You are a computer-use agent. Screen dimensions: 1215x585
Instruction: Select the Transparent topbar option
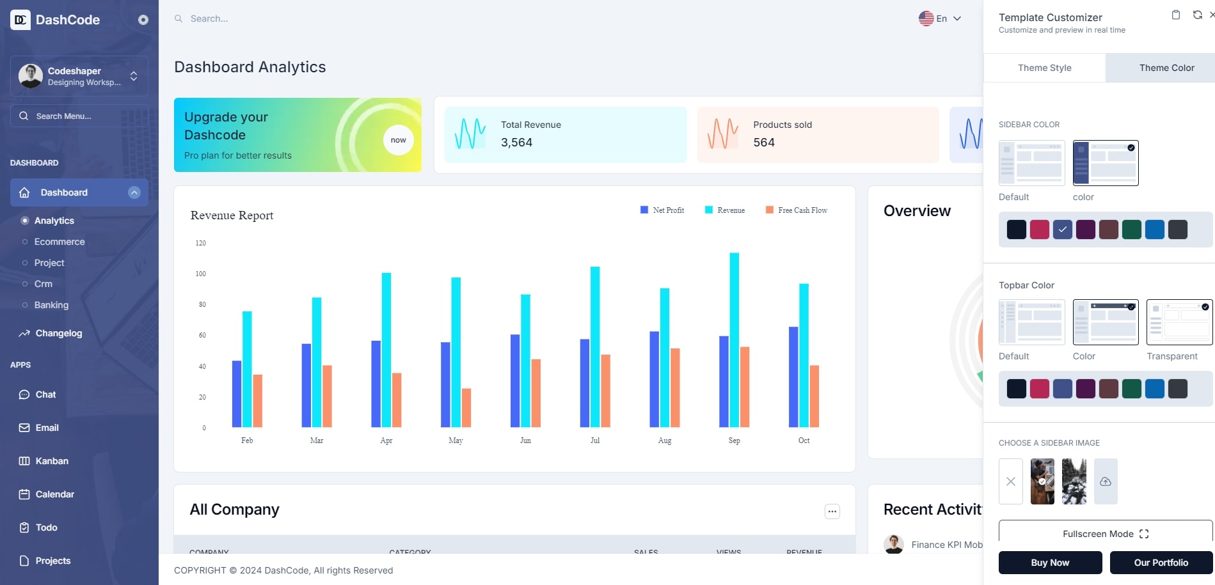[x=1179, y=322]
